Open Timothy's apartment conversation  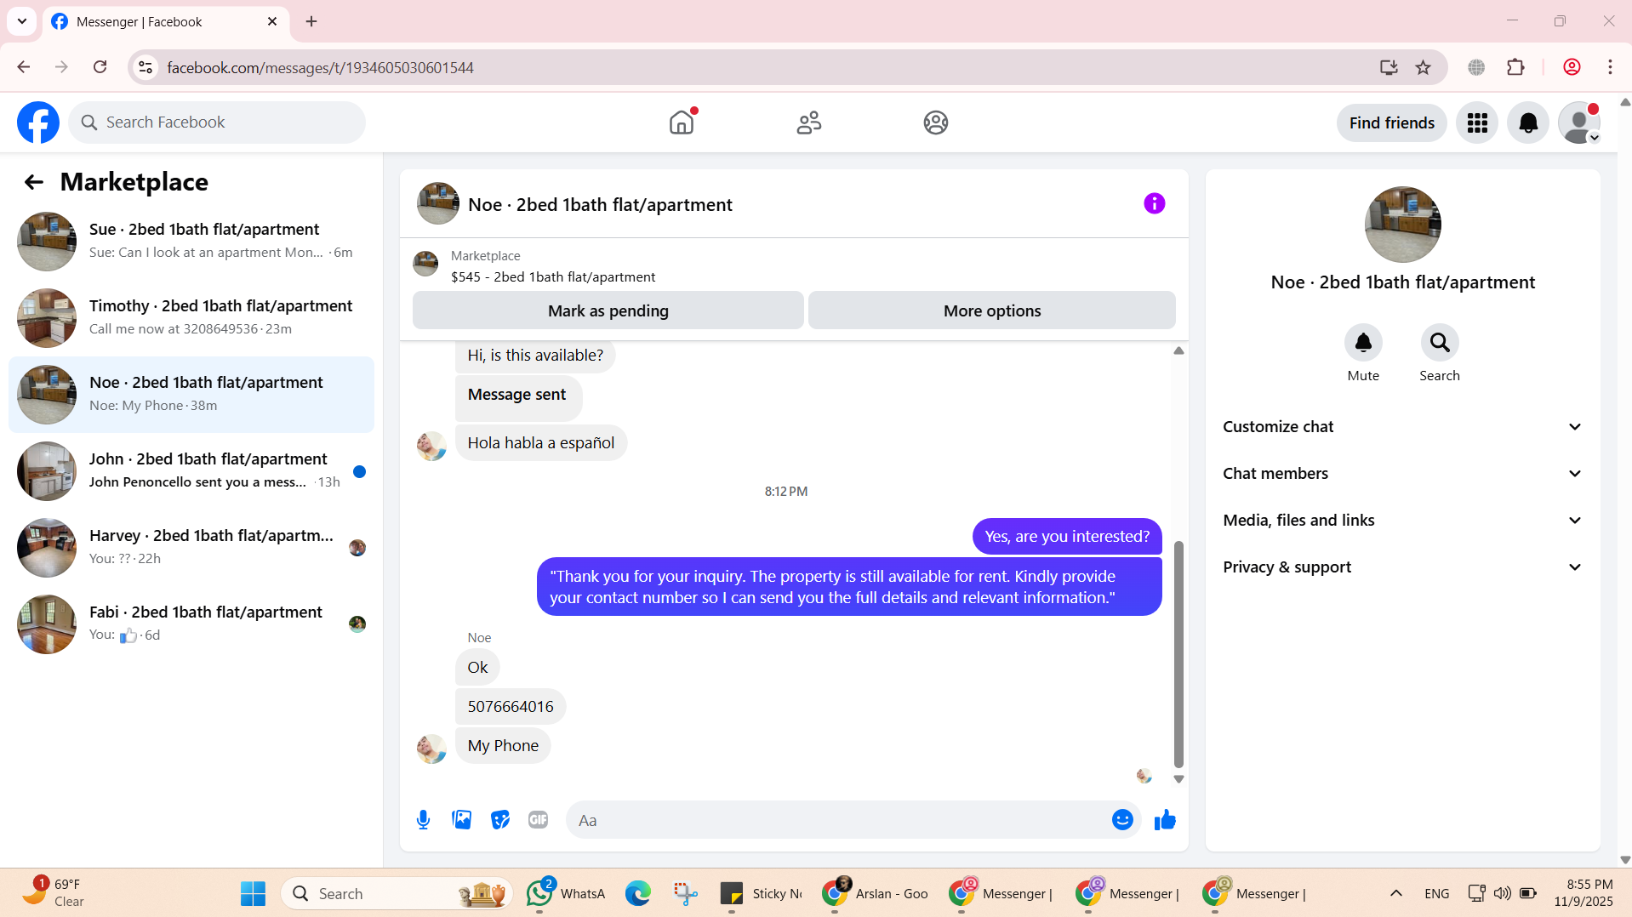pos(191,318)
